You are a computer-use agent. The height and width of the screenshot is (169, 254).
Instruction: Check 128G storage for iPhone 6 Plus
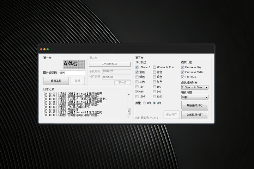[x=155, y=97]
